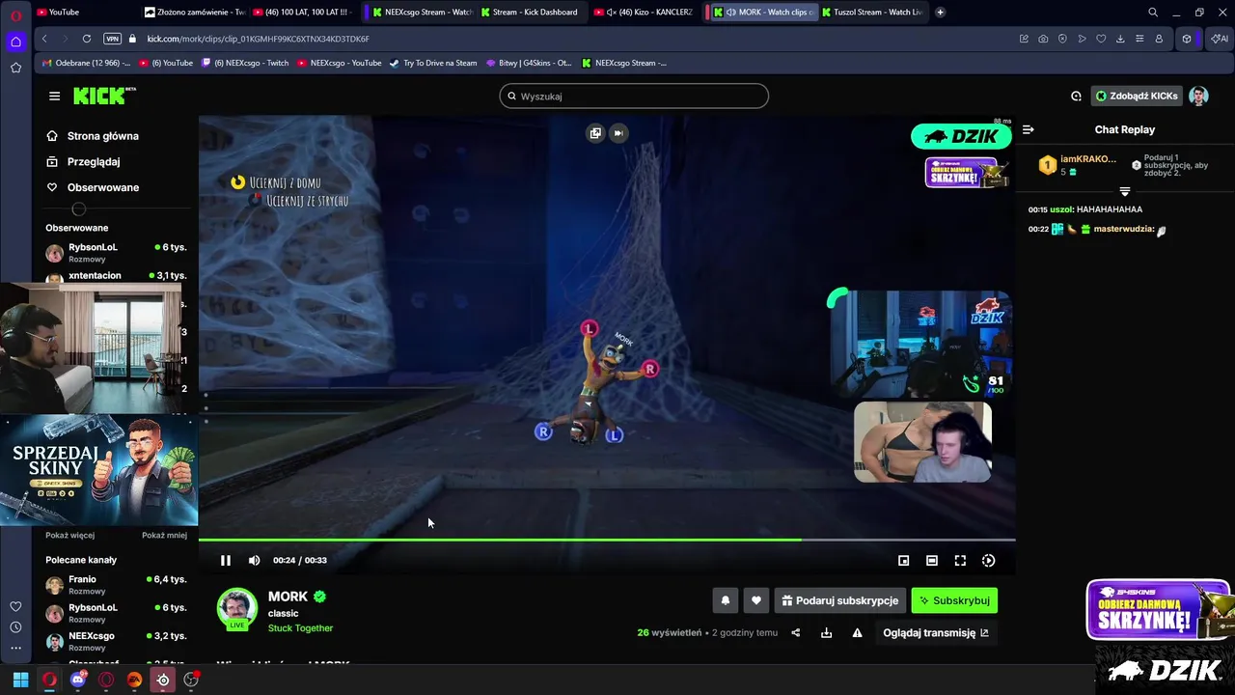Open playback speed settings in the player
This screenshot has width=1235, height=695.
(x=988, y=560)
